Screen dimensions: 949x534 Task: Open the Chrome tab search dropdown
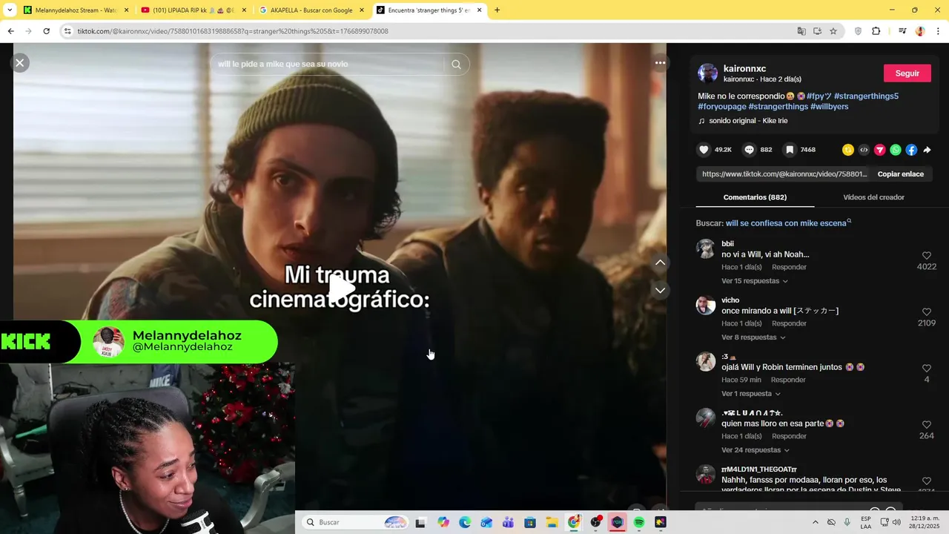click(10, 10)
